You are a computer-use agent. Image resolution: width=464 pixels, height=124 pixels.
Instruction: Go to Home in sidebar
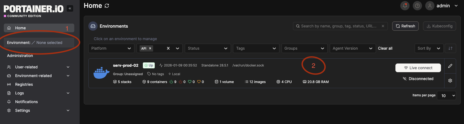(x=39, y=28)
